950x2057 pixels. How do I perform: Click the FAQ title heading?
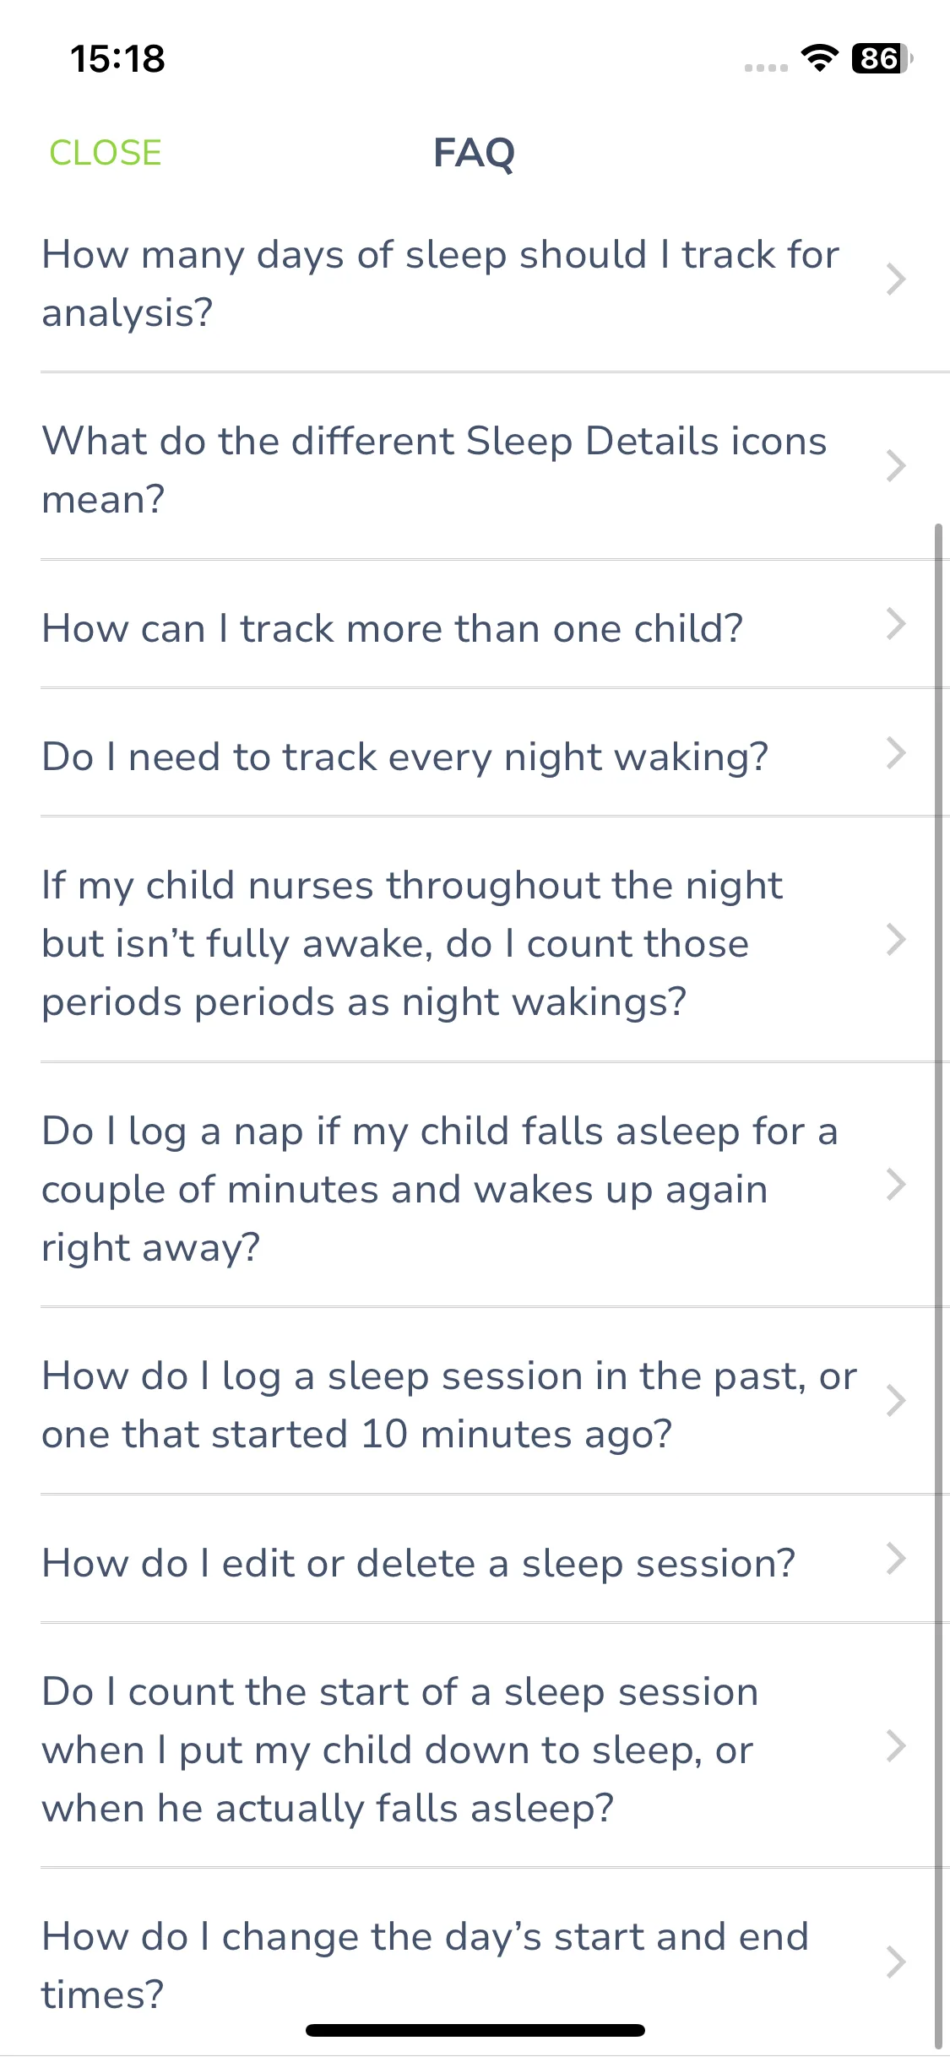pyautogui.click(x=475, y=153)
